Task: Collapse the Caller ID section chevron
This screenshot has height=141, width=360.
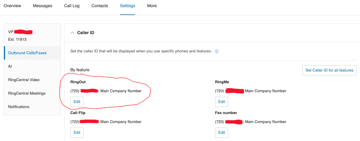Action: pyautogui.click(x=72, y=33)
